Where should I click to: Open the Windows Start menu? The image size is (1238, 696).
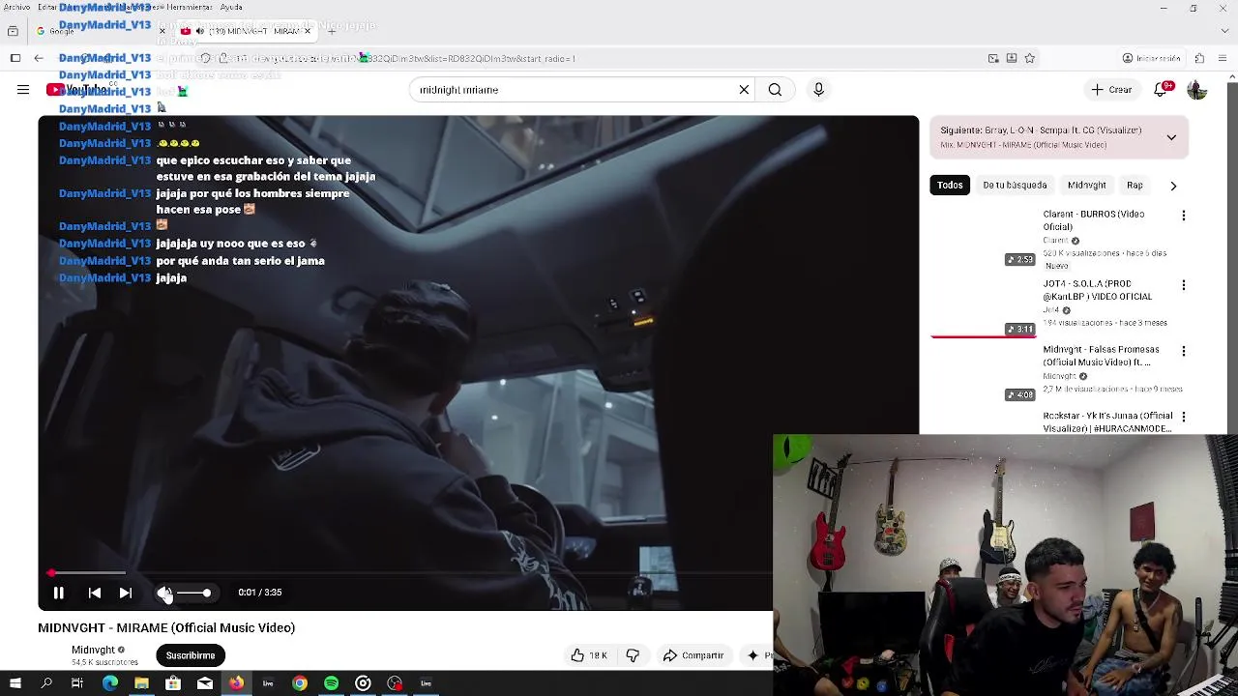pyautogui.click(x=15, y=683)
